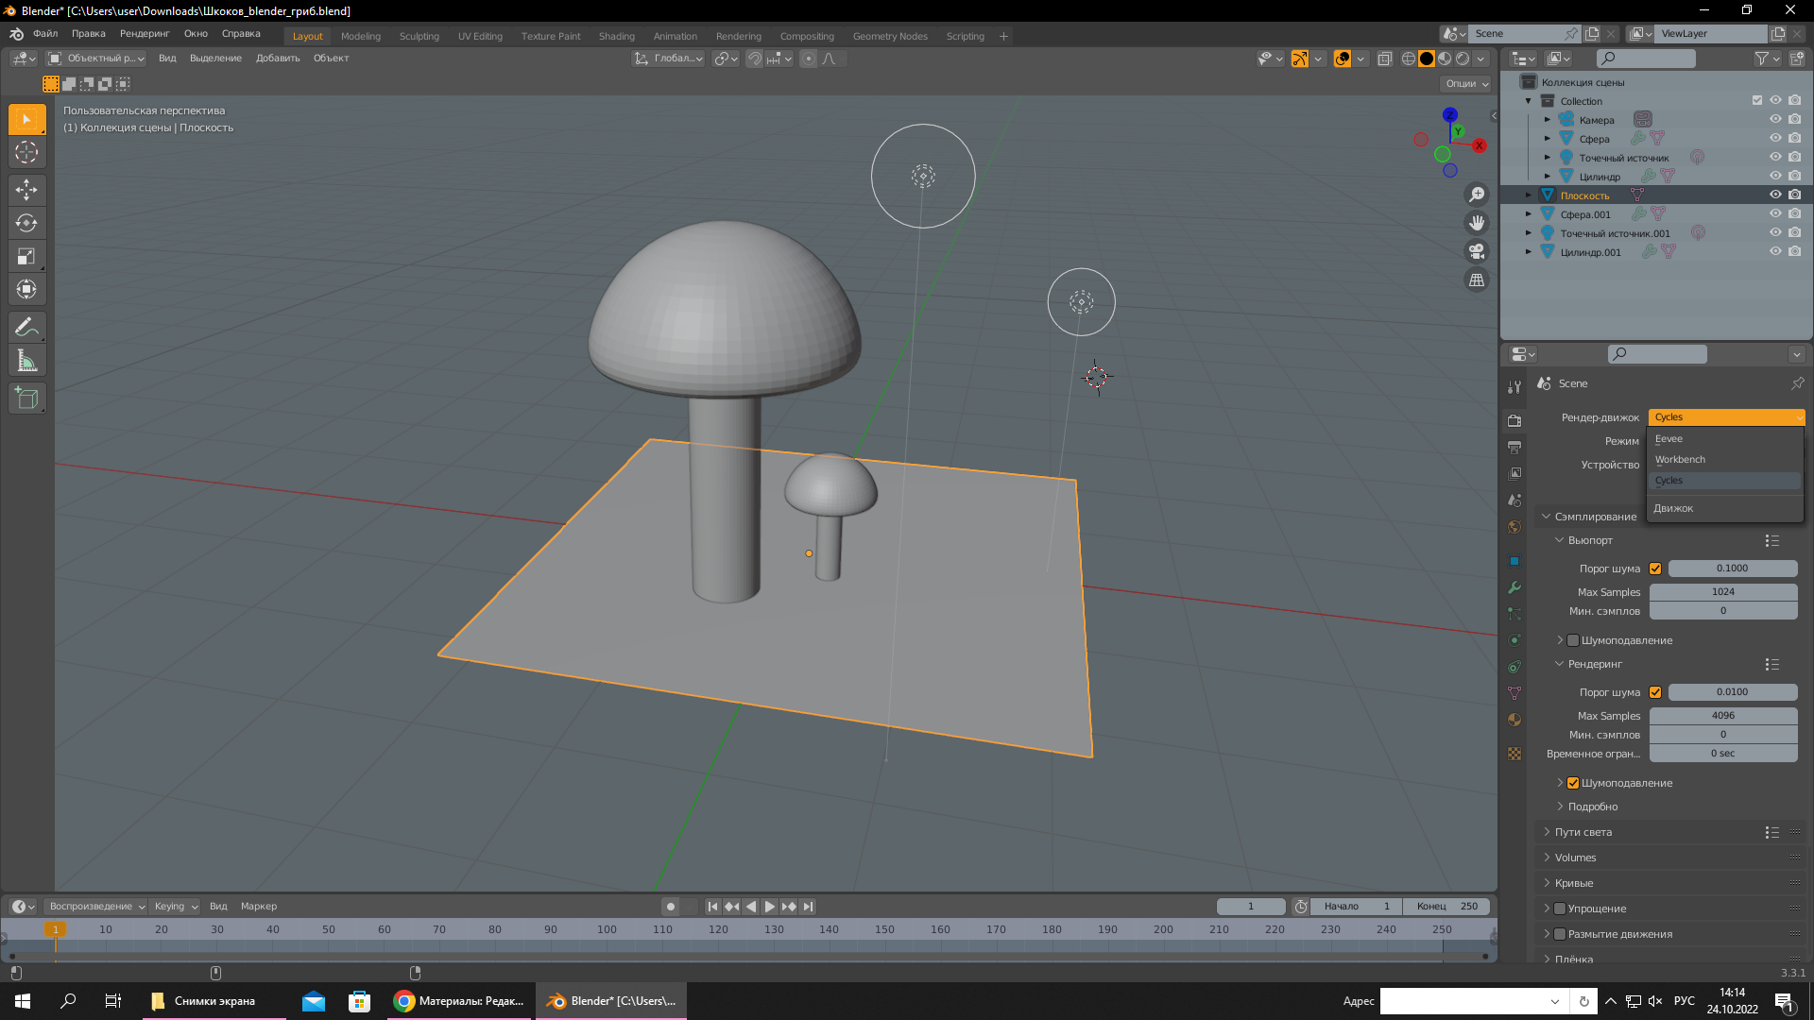
Task: Select the Select Box tool in the toolbar
Action: click(26, 119)
